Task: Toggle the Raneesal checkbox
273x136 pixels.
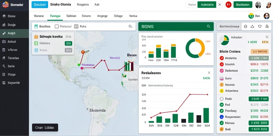Action: pyautogui.click(x=57, y=26)
